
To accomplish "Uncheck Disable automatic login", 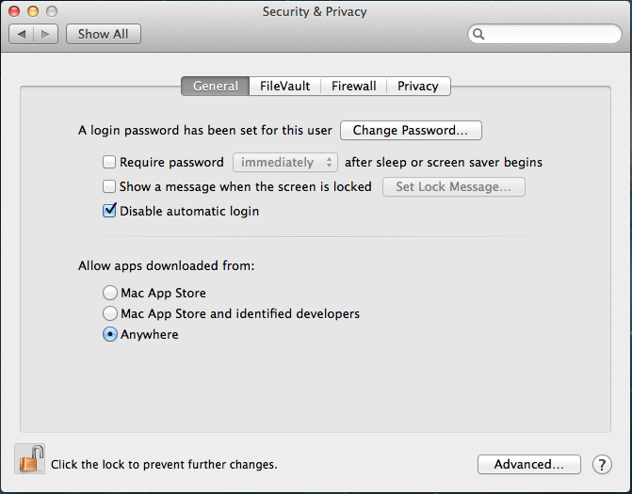I will point(109,211).
